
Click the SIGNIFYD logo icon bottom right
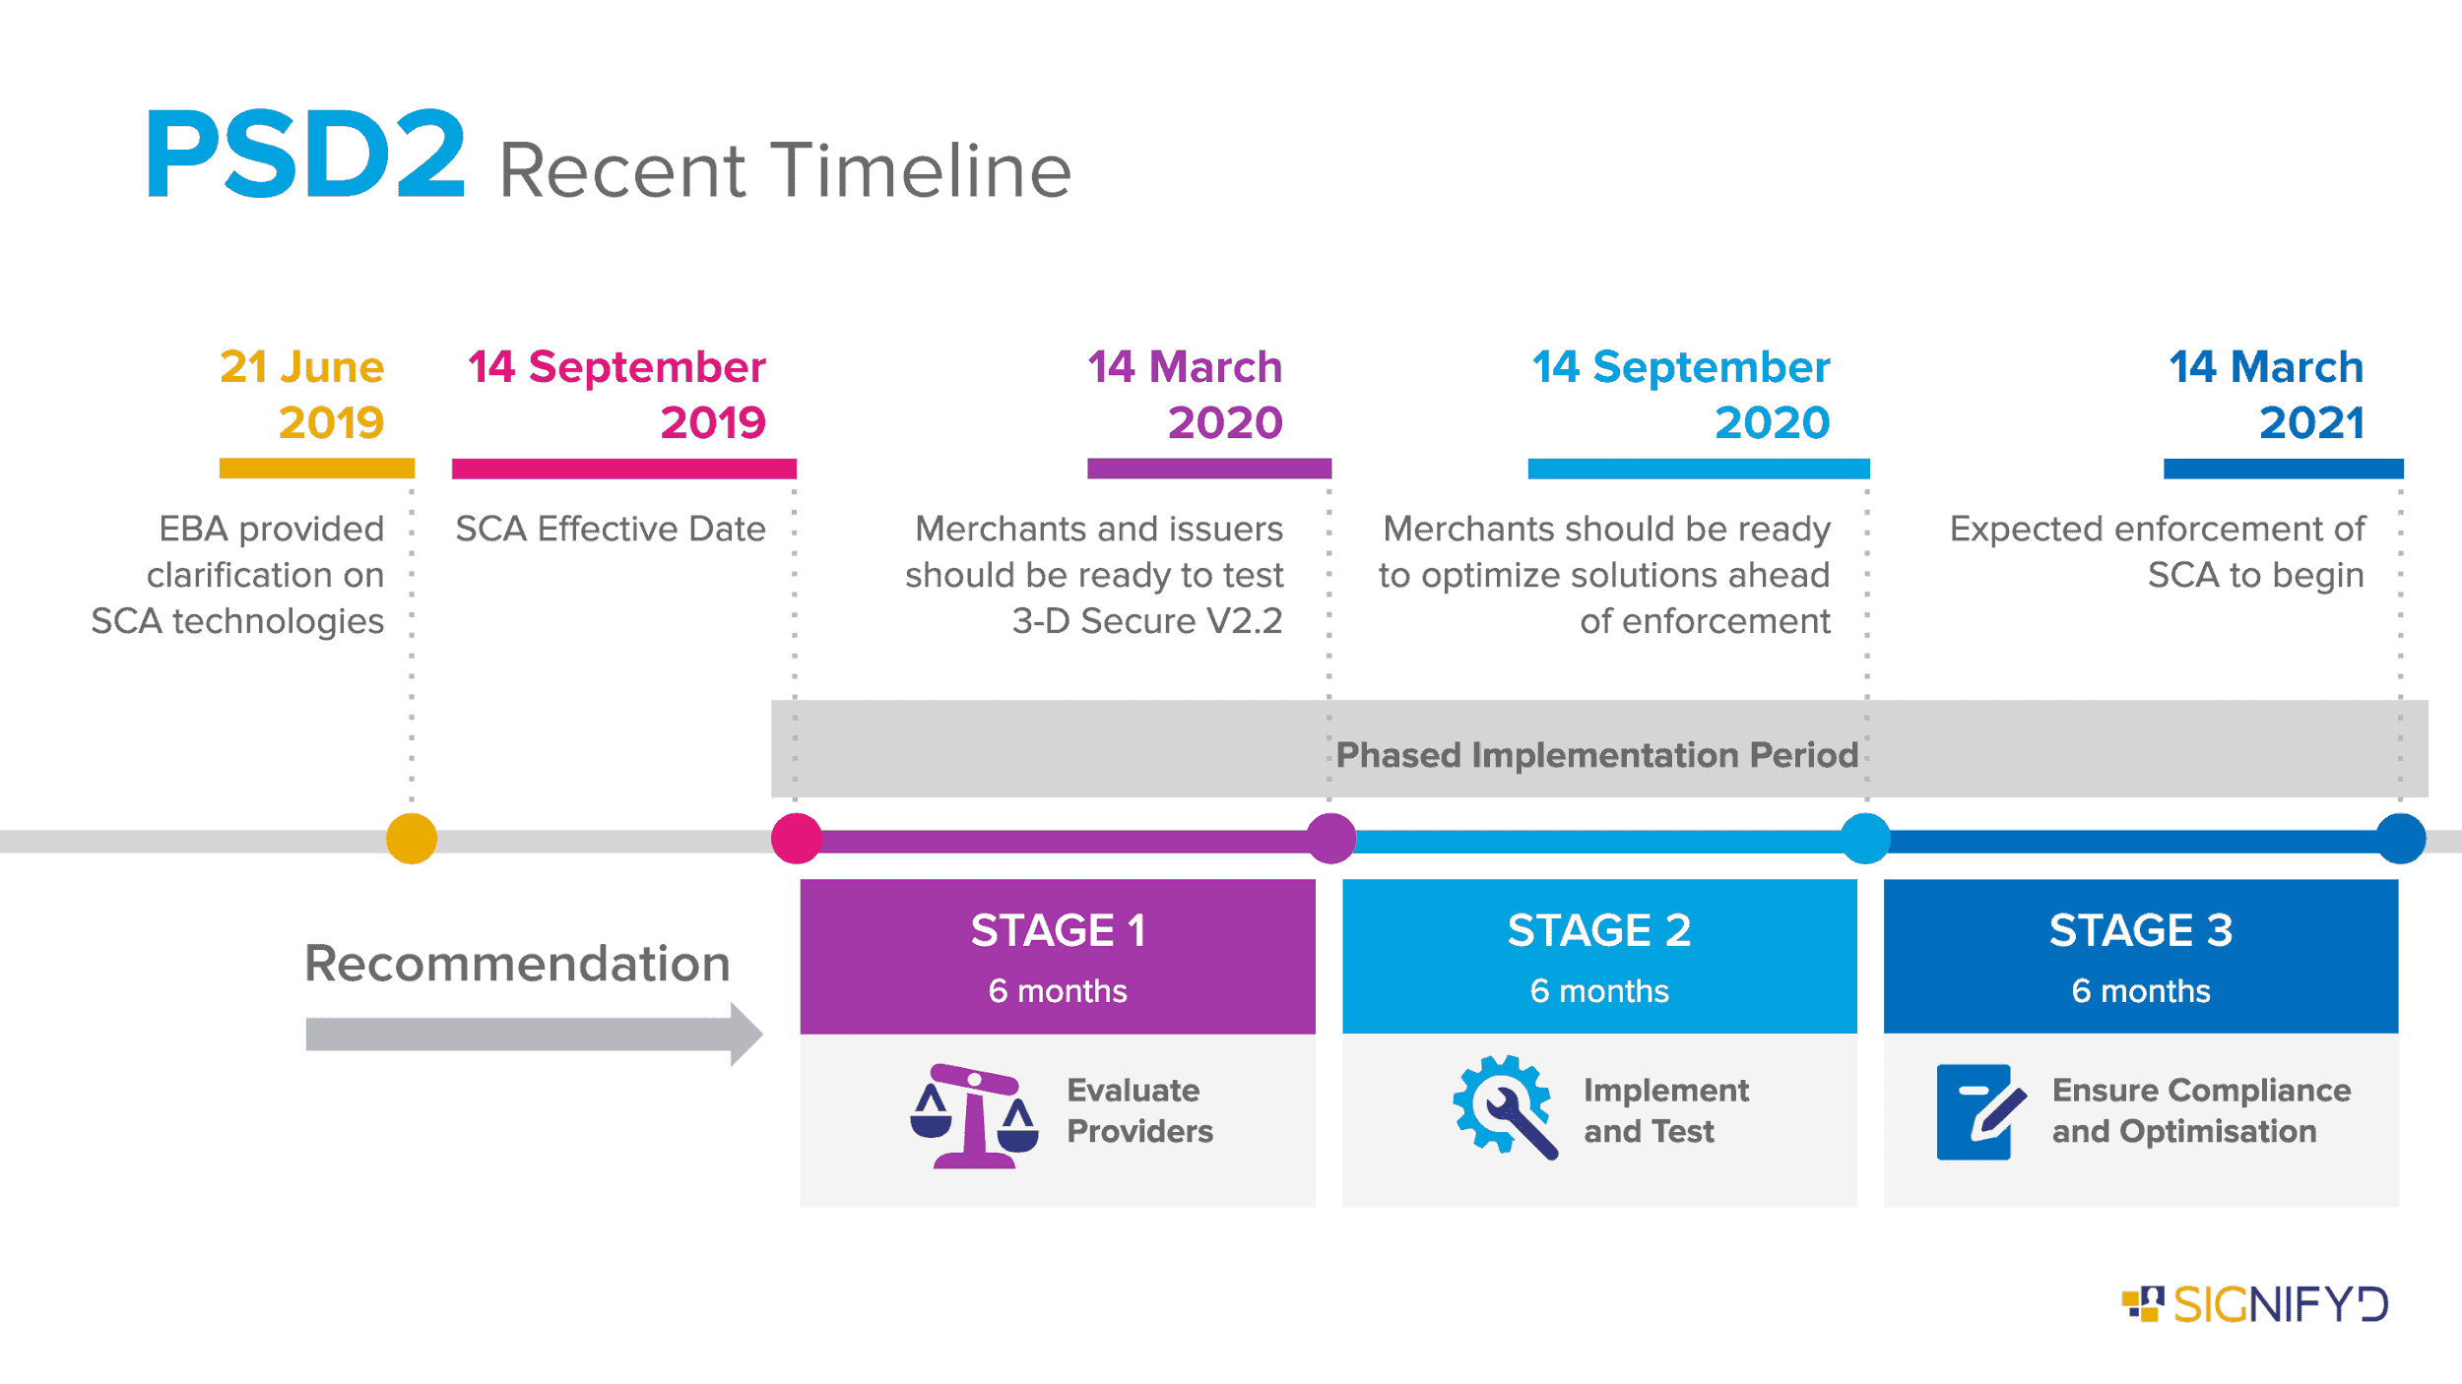(2149, 1301)
